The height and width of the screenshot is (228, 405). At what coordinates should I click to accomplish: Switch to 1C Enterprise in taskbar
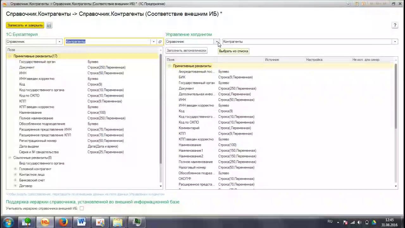pyautogui.click(x=45, y=222)
